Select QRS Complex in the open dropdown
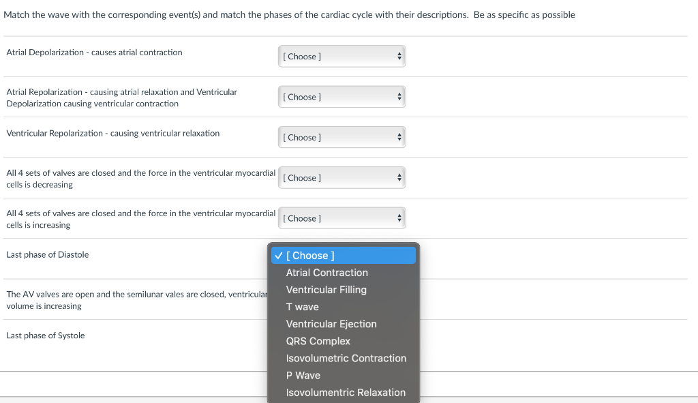This screenshot has height=403, width=698. (x=318, y=341)
